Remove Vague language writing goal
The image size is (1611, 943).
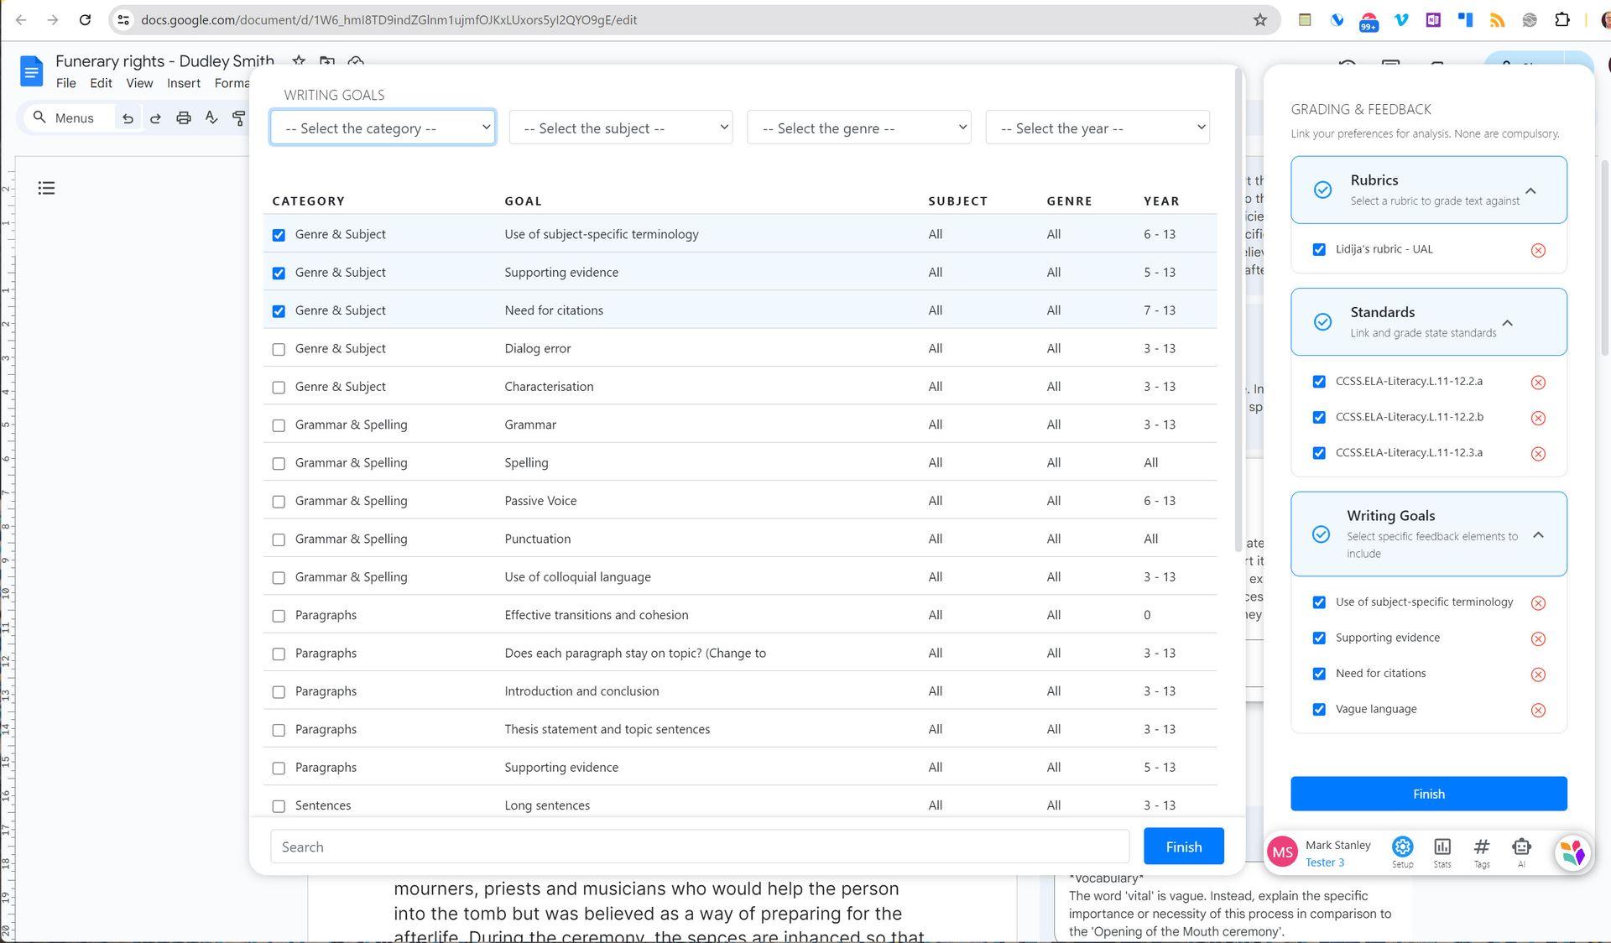[1538, 711]
